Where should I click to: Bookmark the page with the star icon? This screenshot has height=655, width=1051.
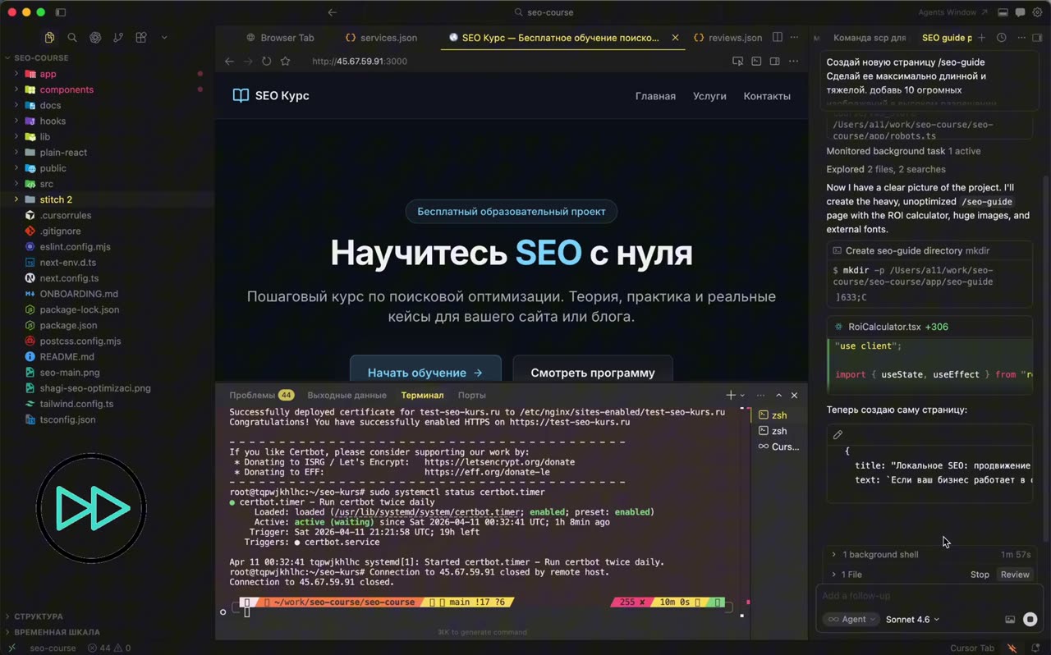[x=285, y=62]
